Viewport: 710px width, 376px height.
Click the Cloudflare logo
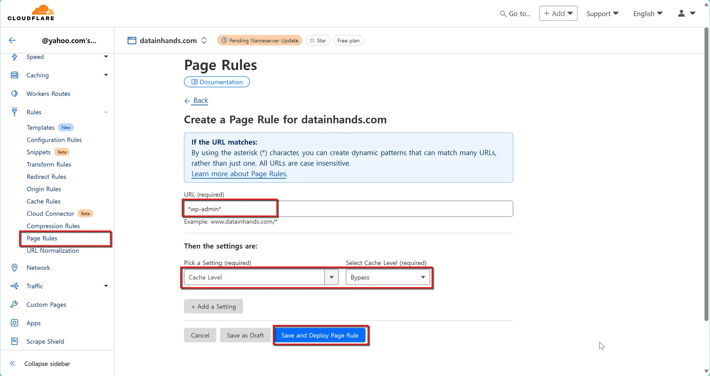point(31,12)
